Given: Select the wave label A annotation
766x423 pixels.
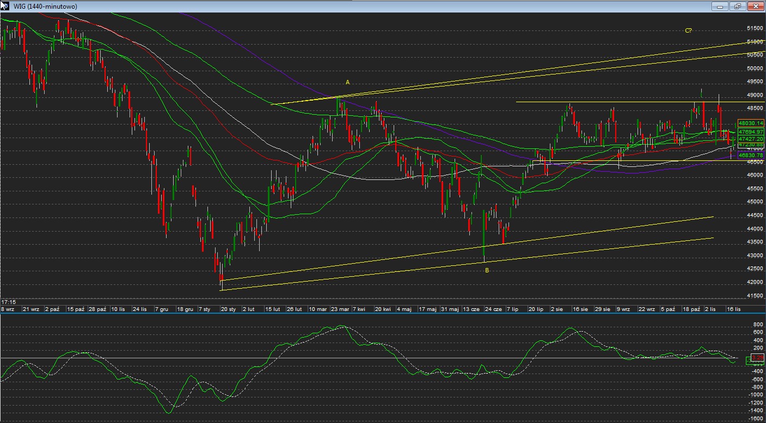Looking at the screenshot, I should click(347, 82).
